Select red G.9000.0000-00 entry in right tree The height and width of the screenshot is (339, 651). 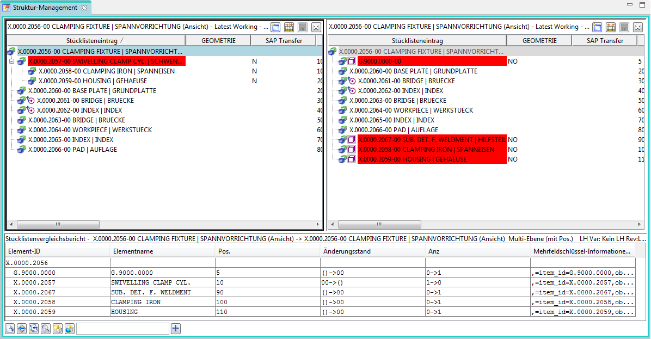pyautogui.click(x=380, y=61)
